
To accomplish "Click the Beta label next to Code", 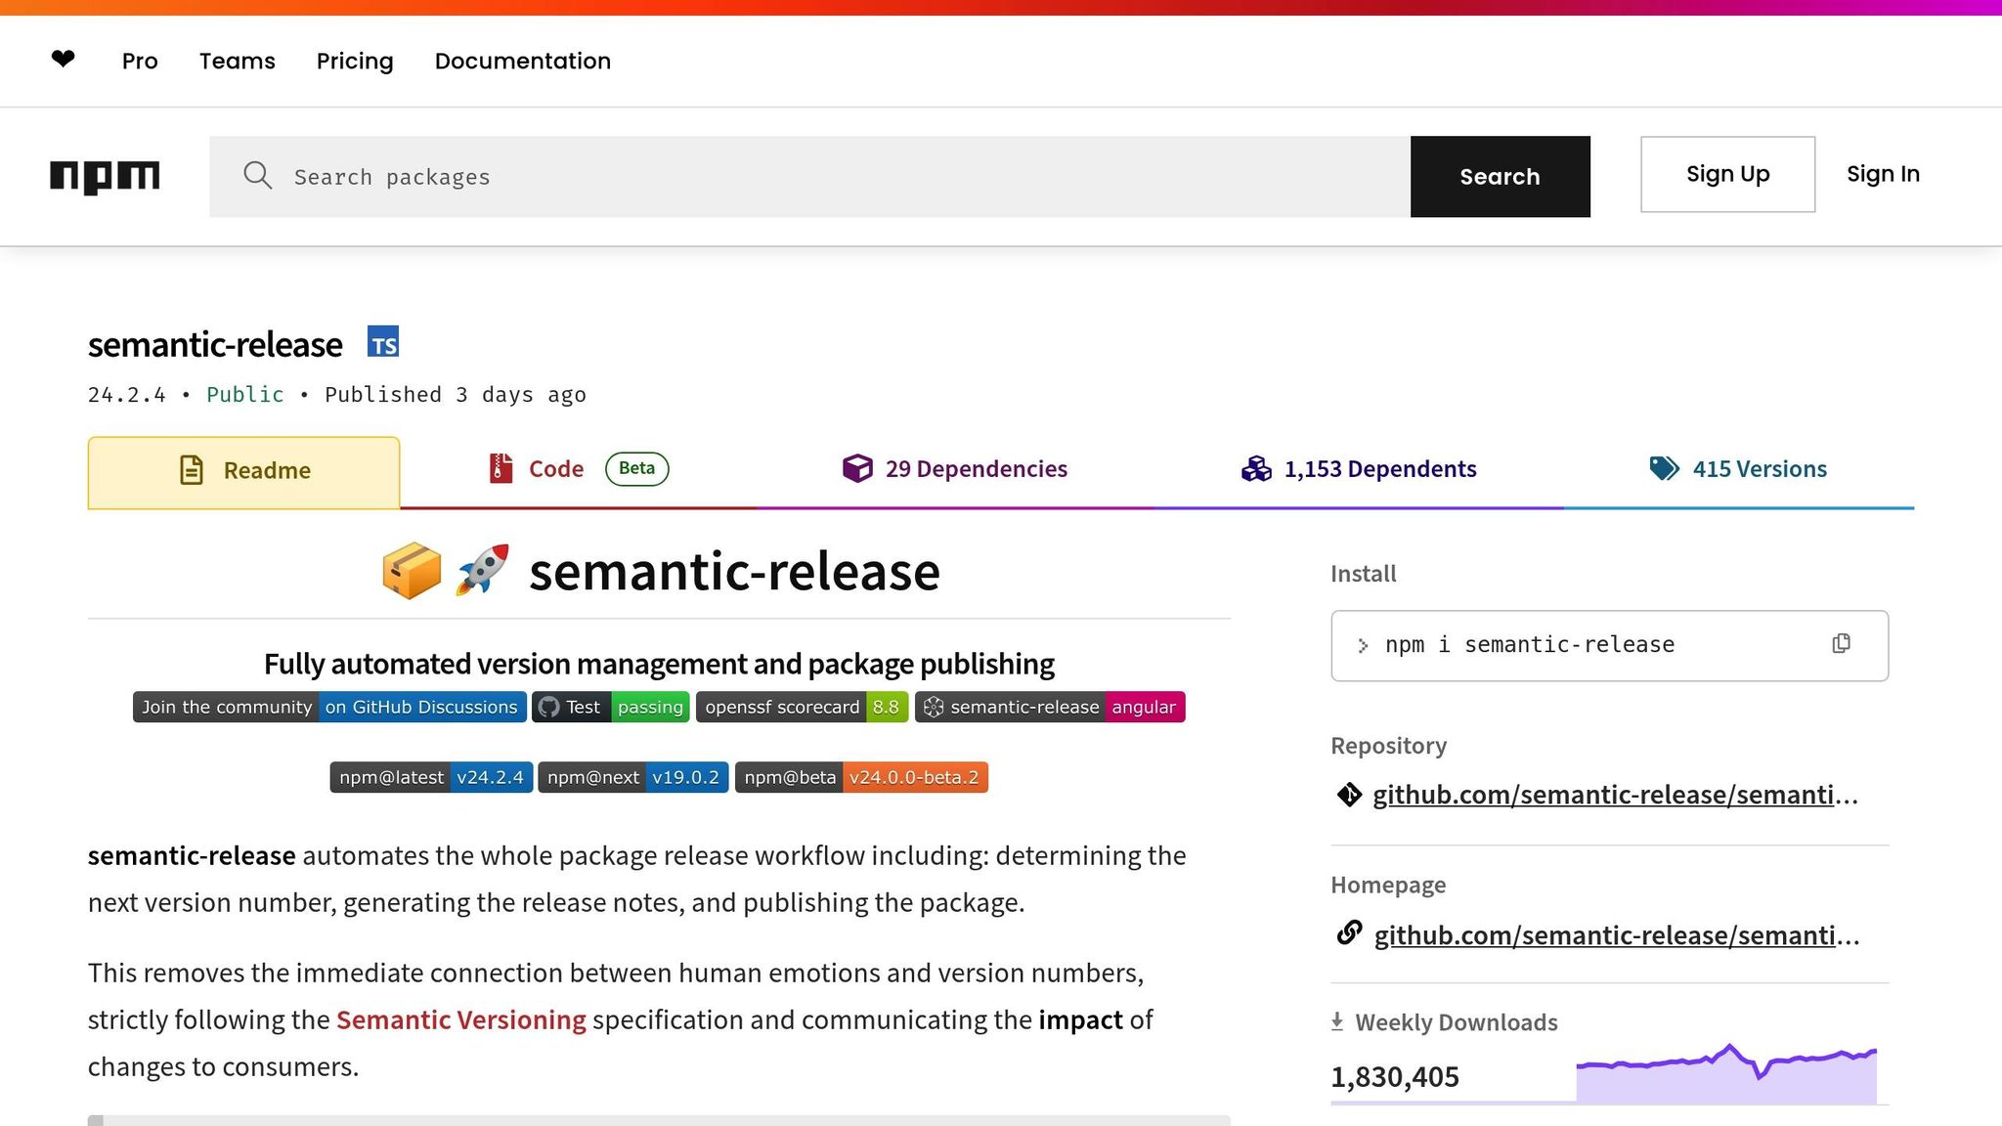I will tap(636, 468).
